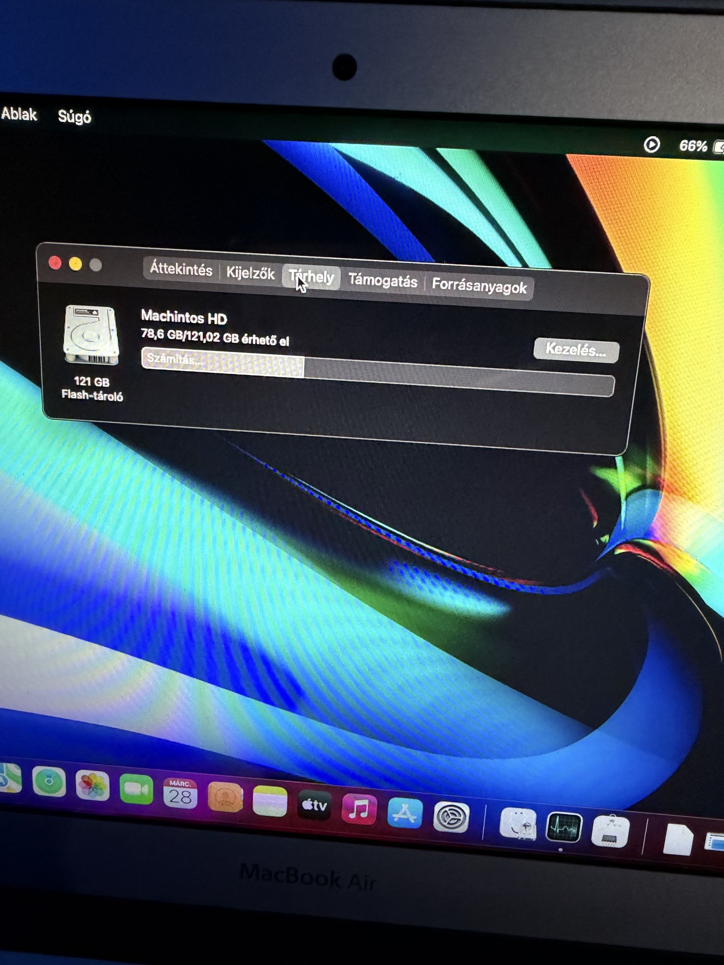This screenshot has width=724, height=965.
Task: Open Notes from the dock
Action: 270,801
